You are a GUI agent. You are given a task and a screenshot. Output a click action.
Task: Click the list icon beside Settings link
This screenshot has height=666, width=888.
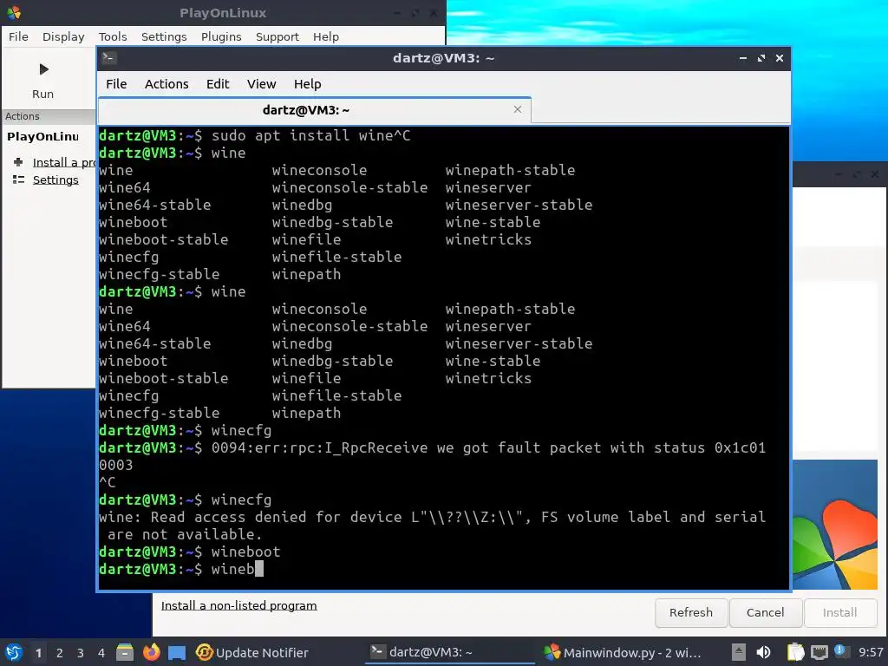point(18,180)
